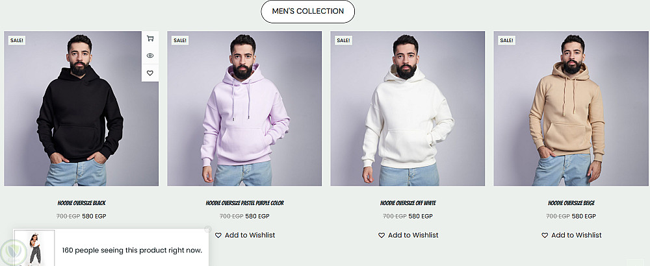This screenshot has height=266, width=650.
Task: Open Hoodie Oversize Pastel Purple Color title
Action: pyautogui.click(x=244, y=203)
